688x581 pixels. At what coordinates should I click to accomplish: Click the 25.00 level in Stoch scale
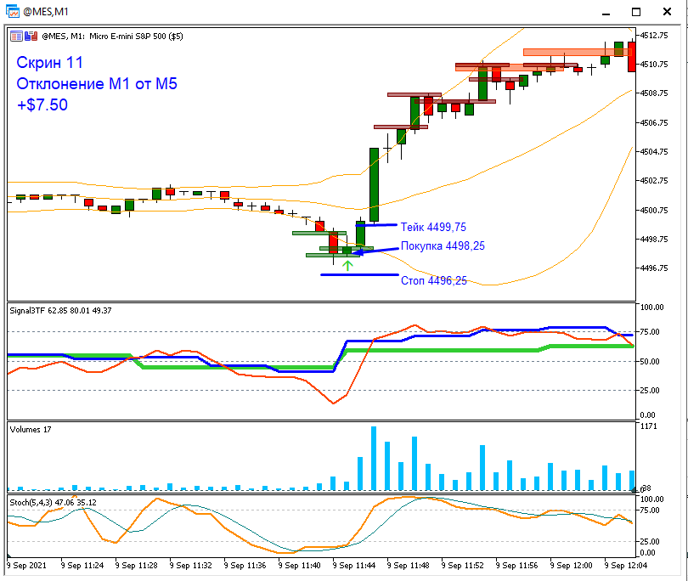[x=650, y=542]
